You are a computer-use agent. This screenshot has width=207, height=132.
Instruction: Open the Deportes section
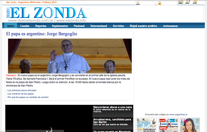point(41,26)
